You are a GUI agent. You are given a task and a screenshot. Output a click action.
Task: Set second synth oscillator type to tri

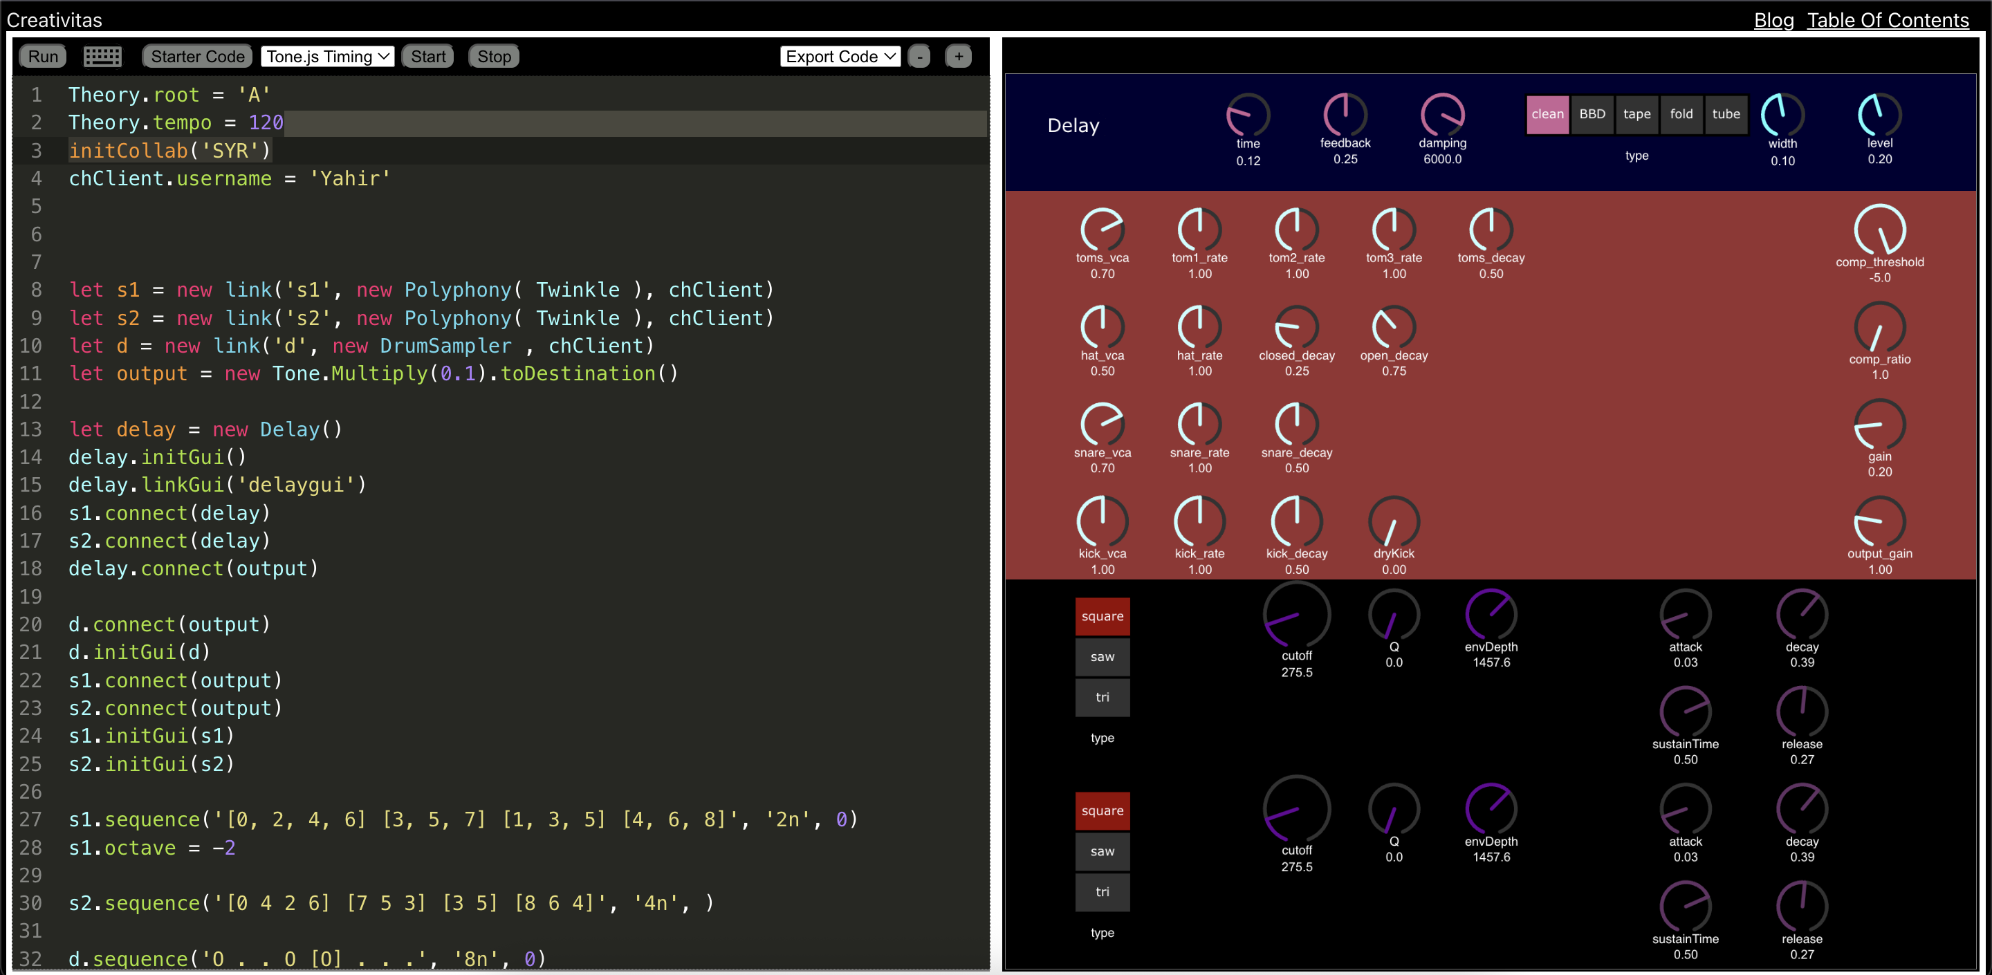[1102, 891]
